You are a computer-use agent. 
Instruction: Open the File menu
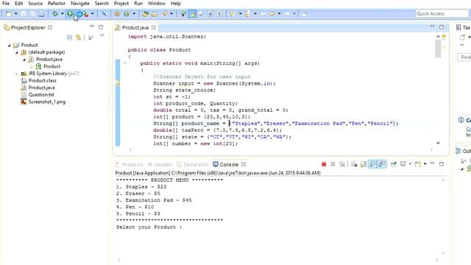pos(6,4)
